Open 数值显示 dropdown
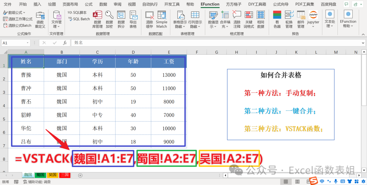The image size is (367, 185). coord(213,20)
